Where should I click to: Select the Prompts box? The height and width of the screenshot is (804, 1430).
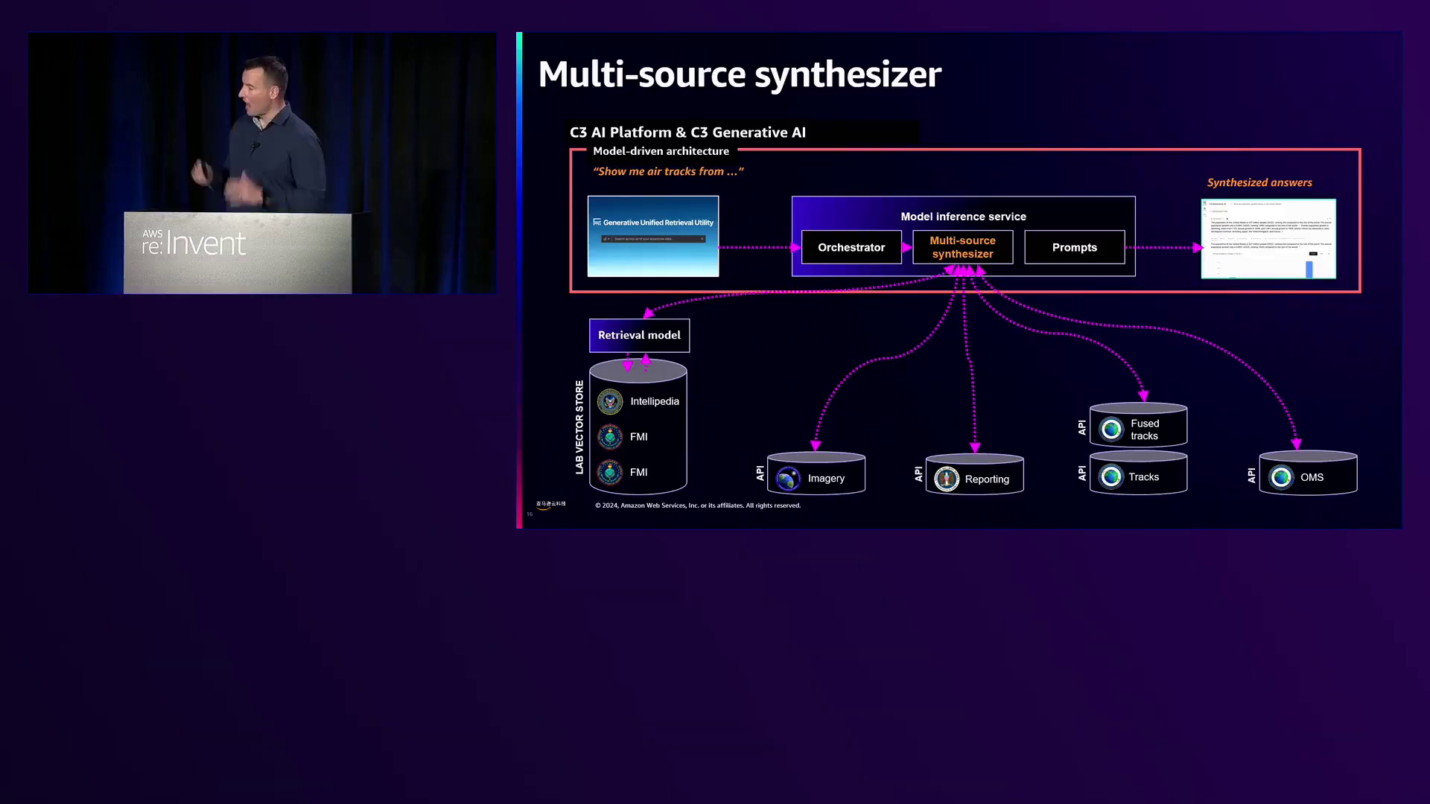point(1074,247)
